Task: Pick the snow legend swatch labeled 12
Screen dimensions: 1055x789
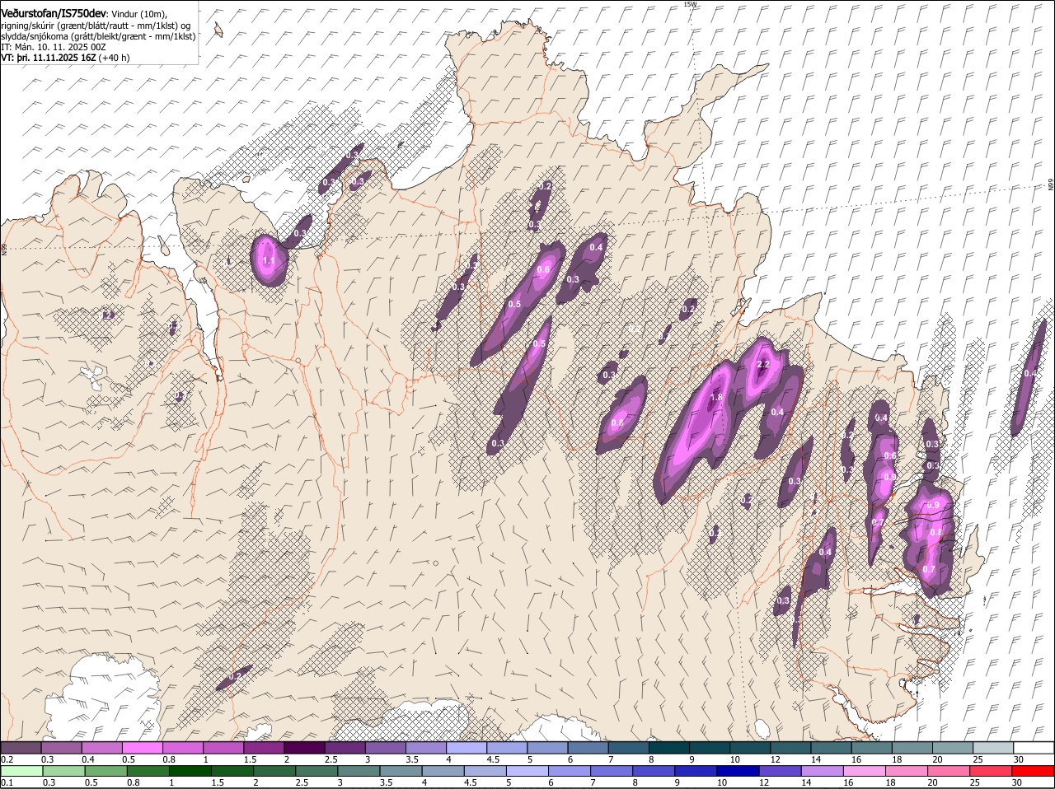Action: pos(790,748)
